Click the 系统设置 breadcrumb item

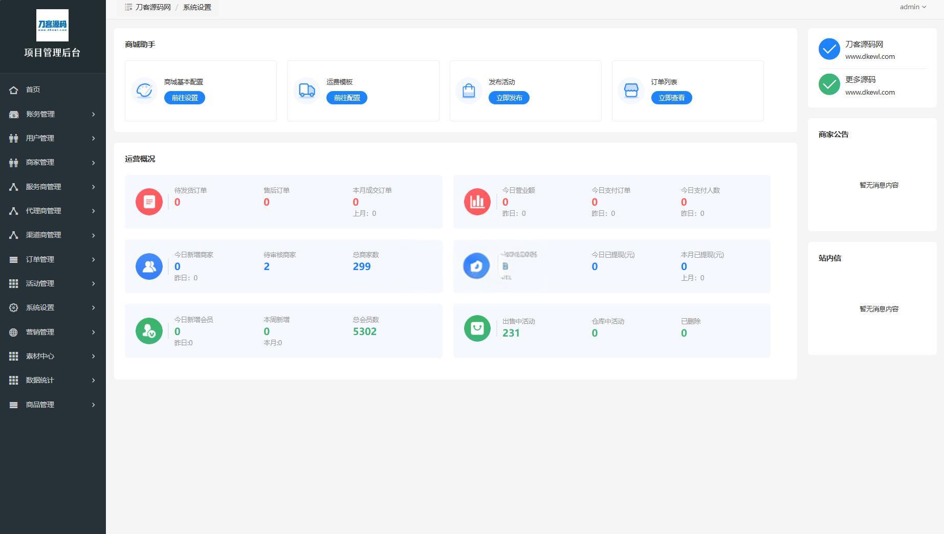point(197,7)
